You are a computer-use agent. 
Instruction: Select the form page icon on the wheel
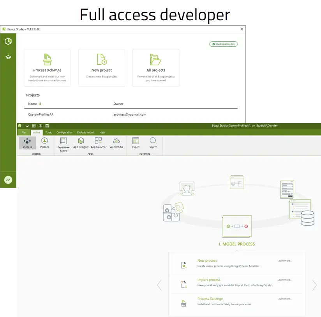click(287, 189)
